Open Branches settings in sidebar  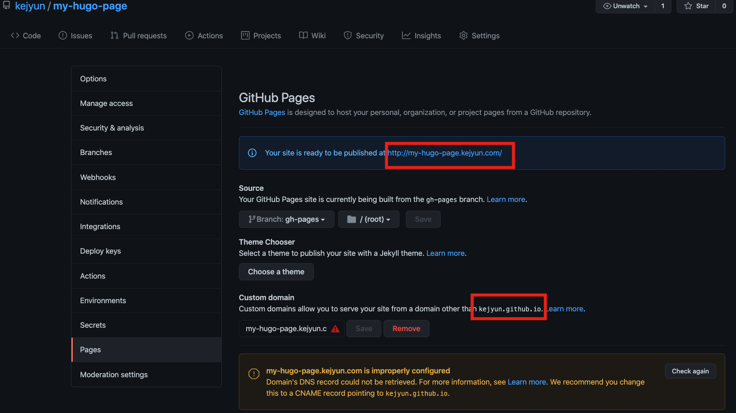tap(146, 152)
